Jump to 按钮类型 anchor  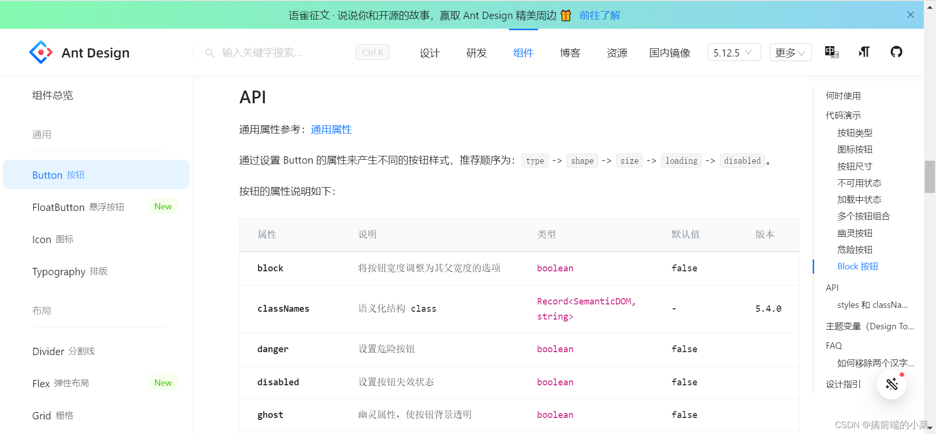click(x=855, y=133)
